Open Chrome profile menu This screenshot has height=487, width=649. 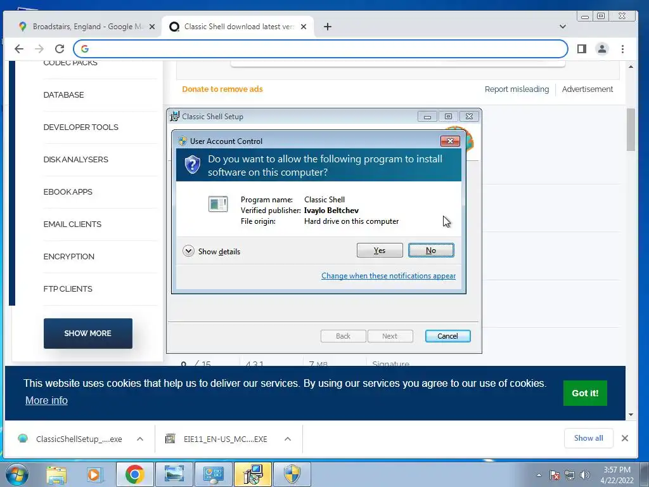tap(602, 49)
